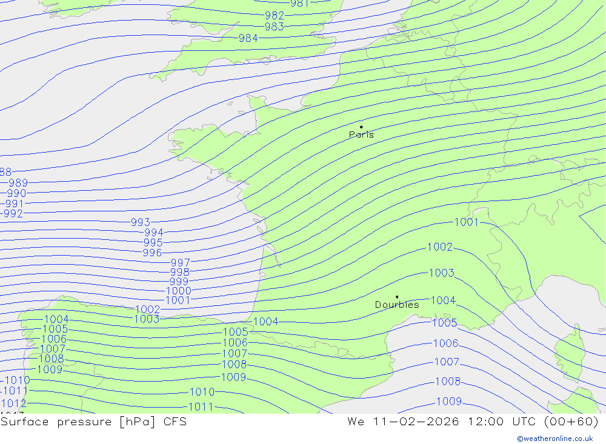
Task: Click the Dourbies location label
Action: coord(397,305)
